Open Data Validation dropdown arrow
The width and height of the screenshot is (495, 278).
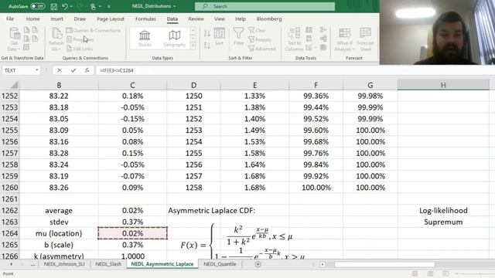316,48
